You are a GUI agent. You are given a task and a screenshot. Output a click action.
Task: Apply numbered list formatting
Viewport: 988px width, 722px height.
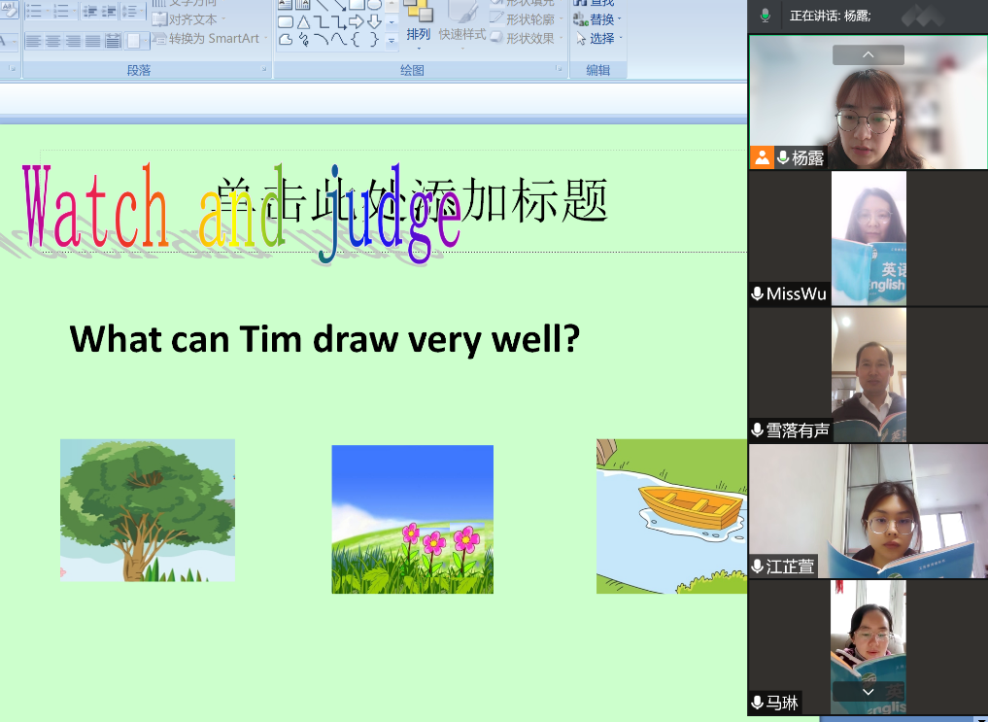[x=60, y=11]
